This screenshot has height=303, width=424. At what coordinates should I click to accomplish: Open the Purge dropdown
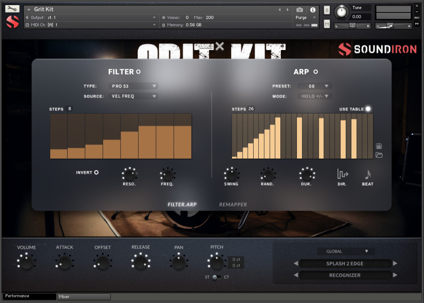click(306, 17)
